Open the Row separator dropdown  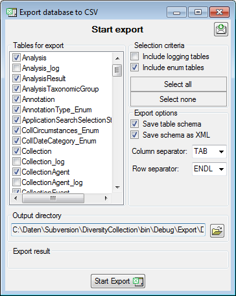(209, 169)
